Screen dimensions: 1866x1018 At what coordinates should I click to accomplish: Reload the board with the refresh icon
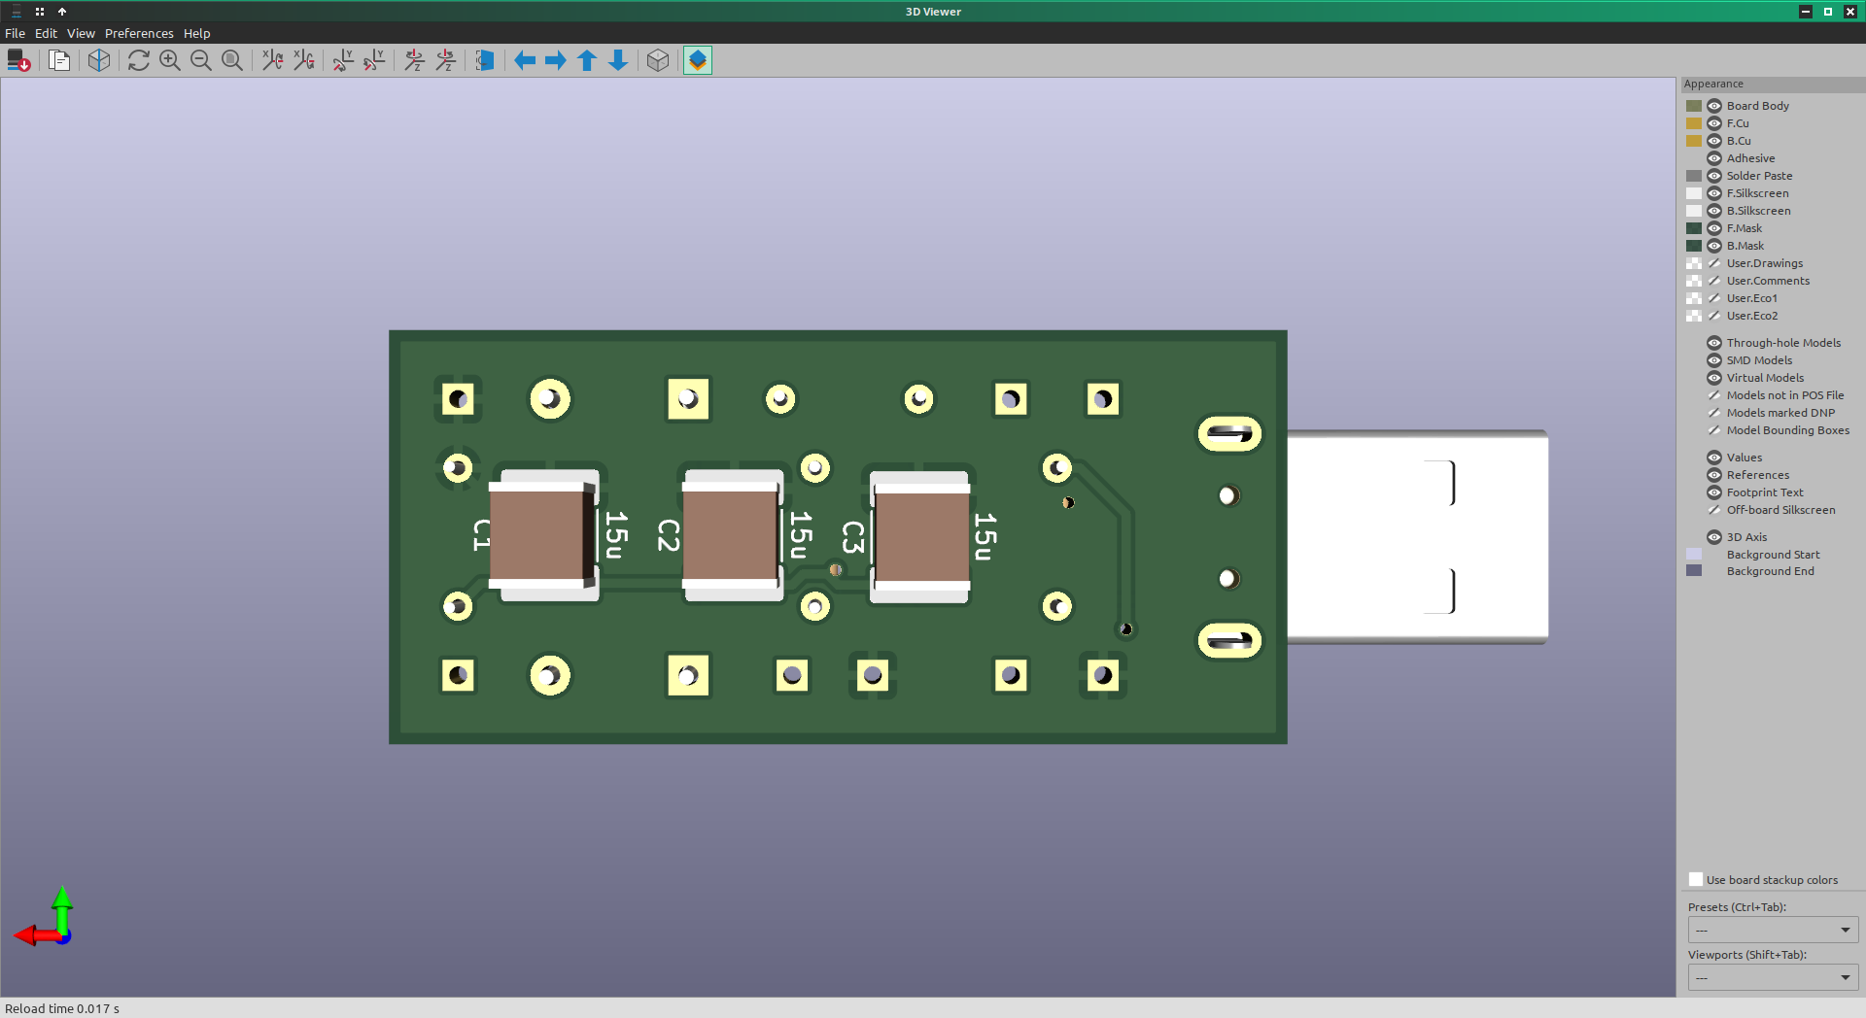click(x=139, y=60)
